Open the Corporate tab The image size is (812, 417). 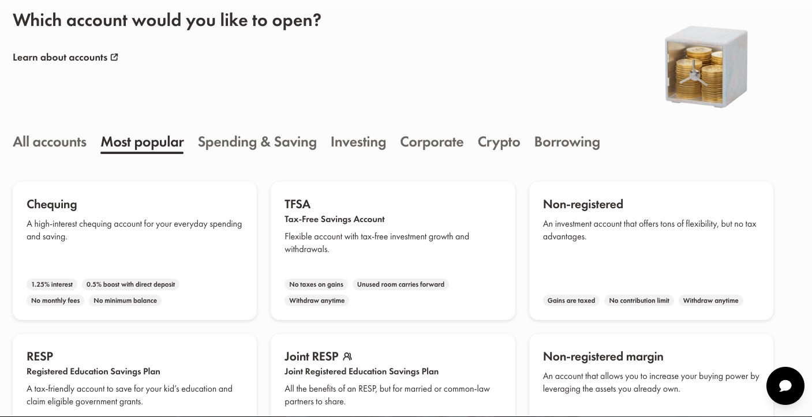coord(432,142)
